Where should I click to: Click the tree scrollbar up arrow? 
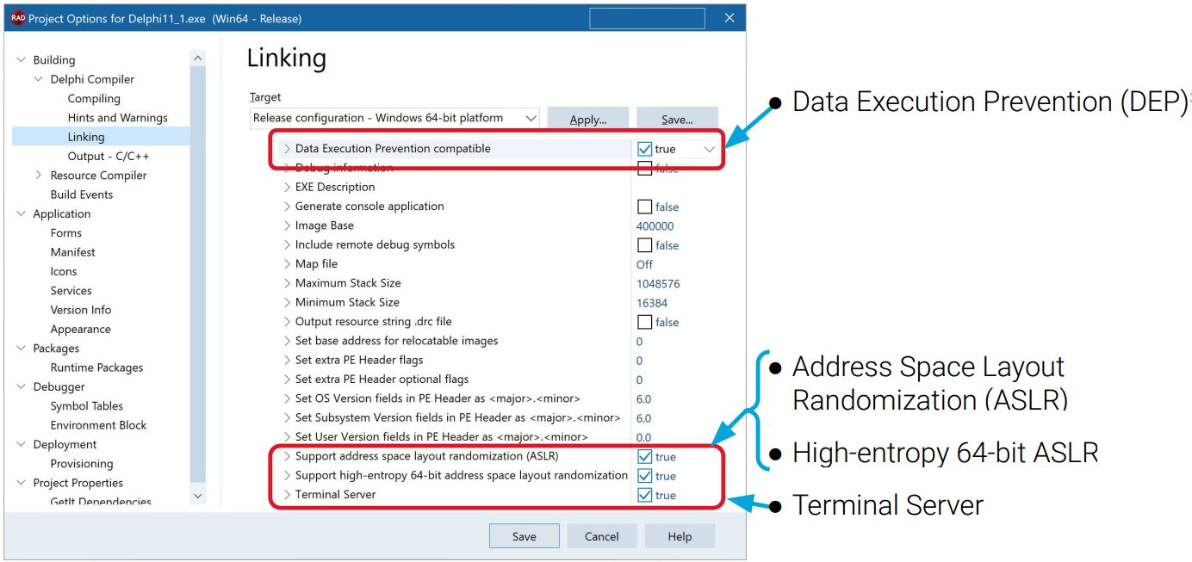click(x=198, y=59)
